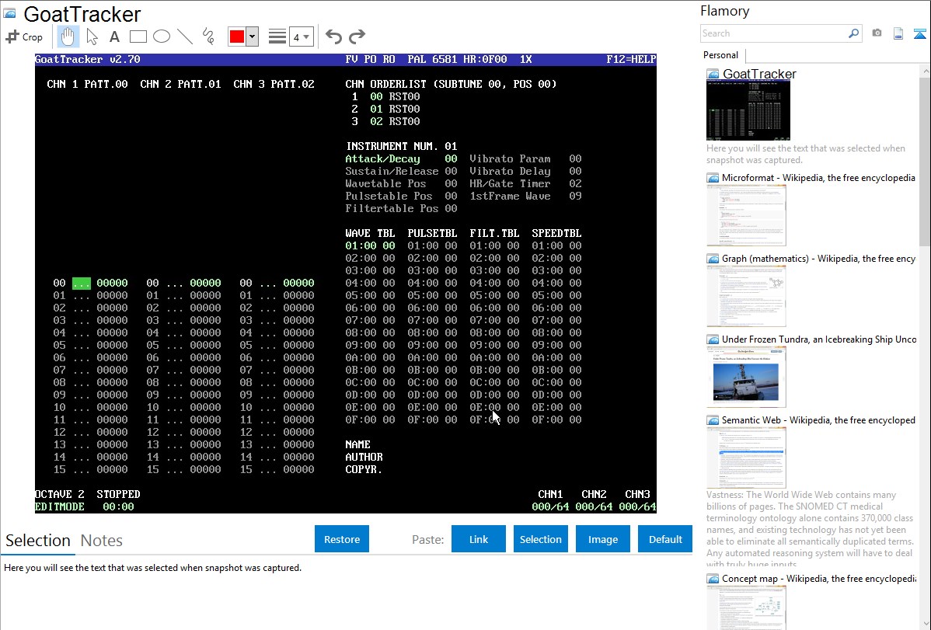The image size is (931, 630).
Task: Undo the last annotation
Action: tap(333, 37)
